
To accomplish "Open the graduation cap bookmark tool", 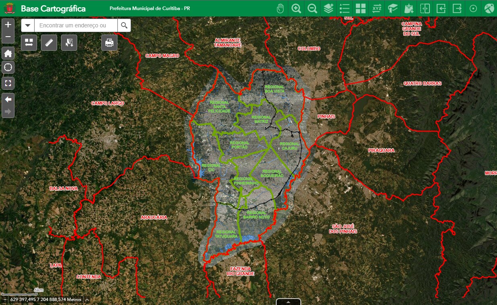I will click(393, 8).
